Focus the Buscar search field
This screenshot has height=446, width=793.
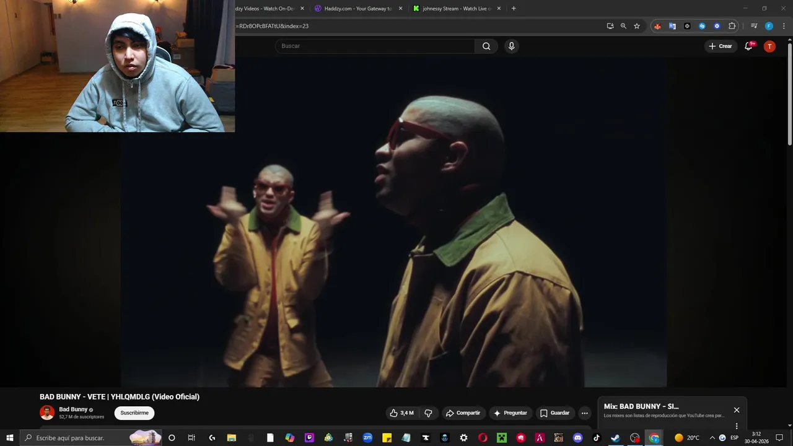coord(375,46)
